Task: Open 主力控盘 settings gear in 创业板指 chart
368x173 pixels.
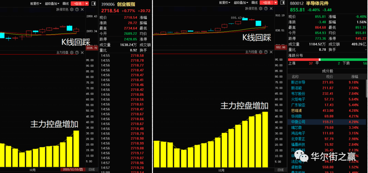Action: click(72, 53)
